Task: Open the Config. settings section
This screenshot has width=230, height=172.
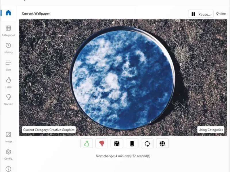Action: 8,155
